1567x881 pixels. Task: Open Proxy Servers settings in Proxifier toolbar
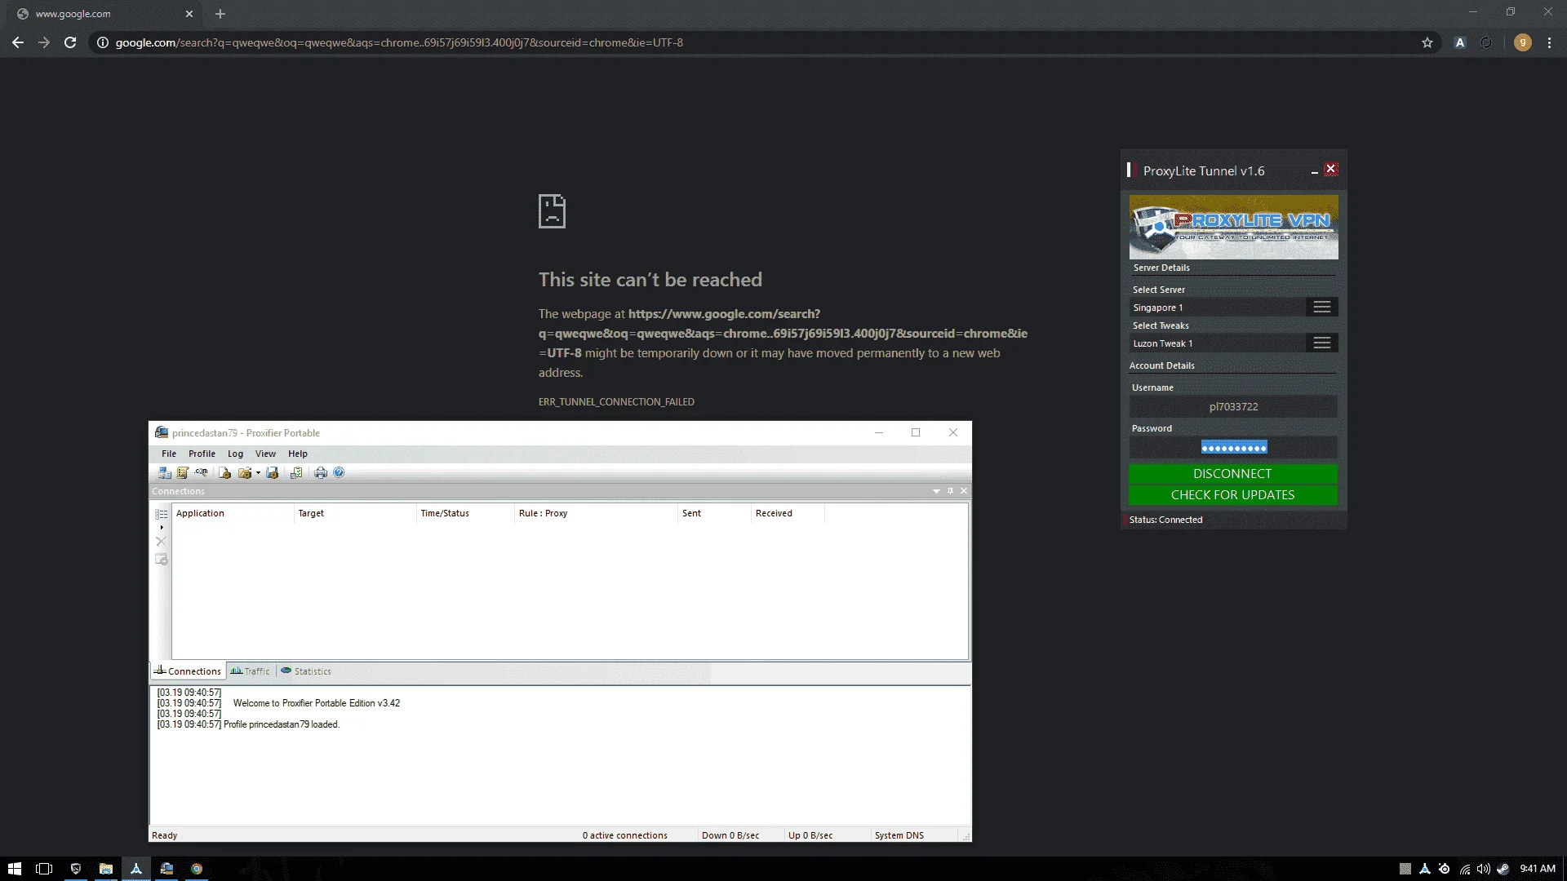tap(164, 472)
